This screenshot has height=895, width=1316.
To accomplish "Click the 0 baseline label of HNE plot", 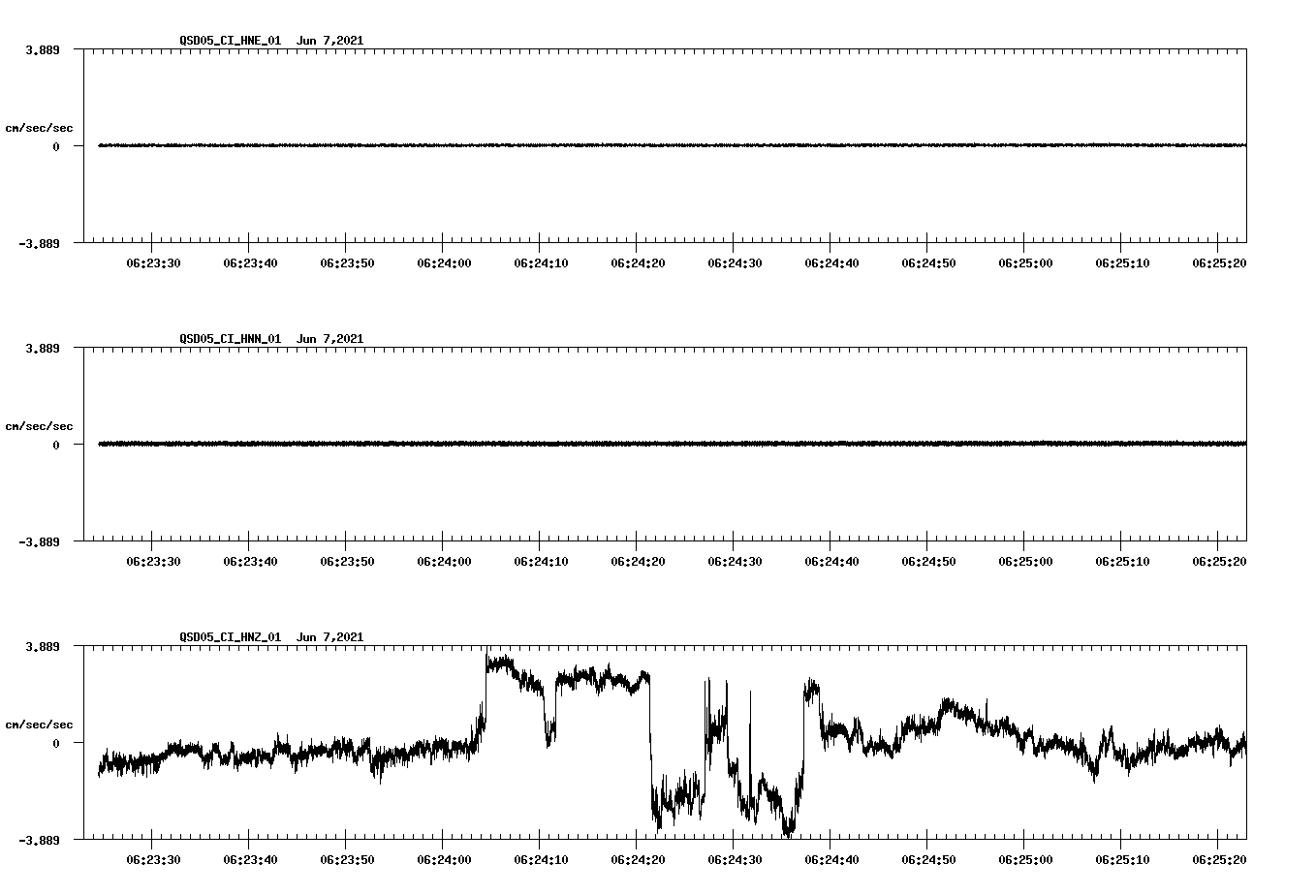I will 56,146.
